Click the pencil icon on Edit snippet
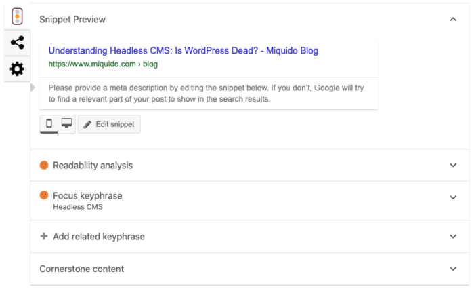Screen dimensions: 474x289 (x=87, y=125)
